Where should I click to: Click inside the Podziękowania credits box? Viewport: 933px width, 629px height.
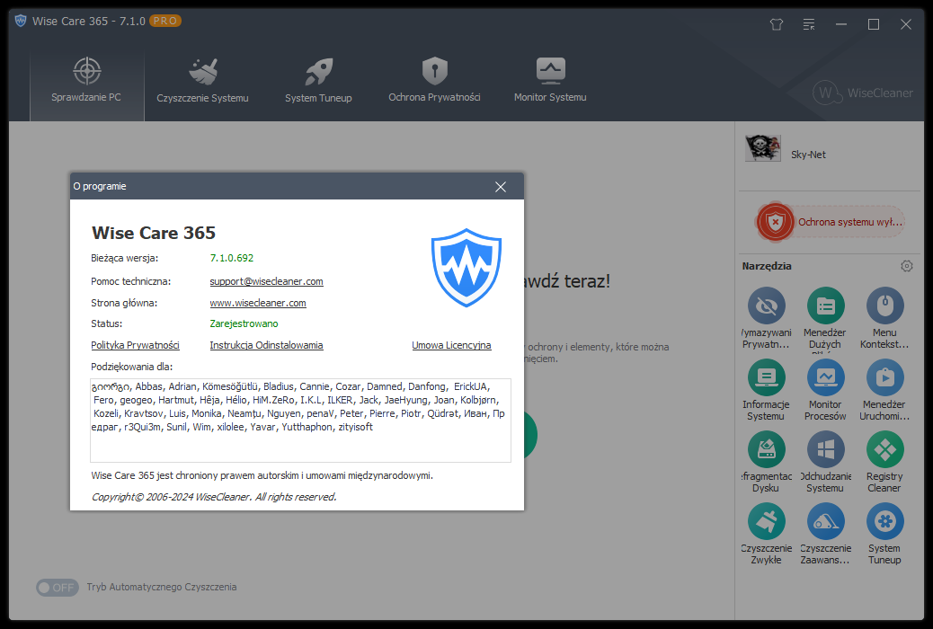point(300,421)
